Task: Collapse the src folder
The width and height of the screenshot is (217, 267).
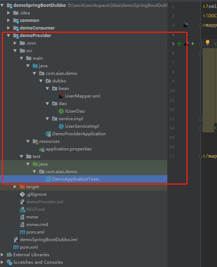Action: point(15,51)
